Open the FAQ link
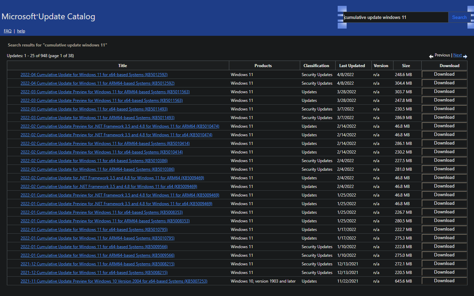 (x=8, y=31)
